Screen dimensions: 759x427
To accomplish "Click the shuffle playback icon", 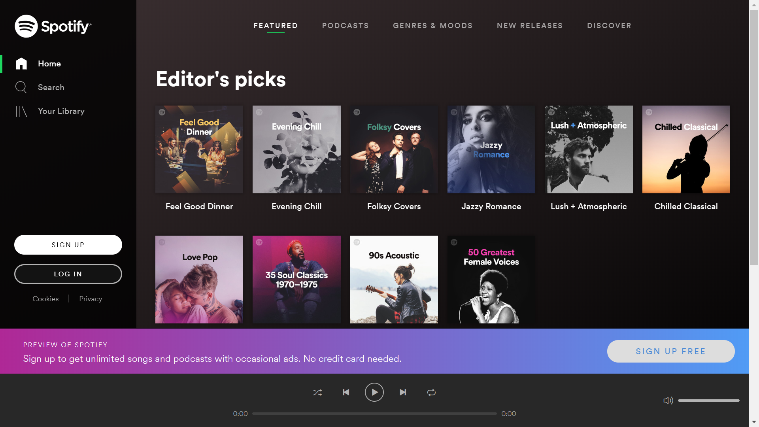I will (x=317, y=392).
